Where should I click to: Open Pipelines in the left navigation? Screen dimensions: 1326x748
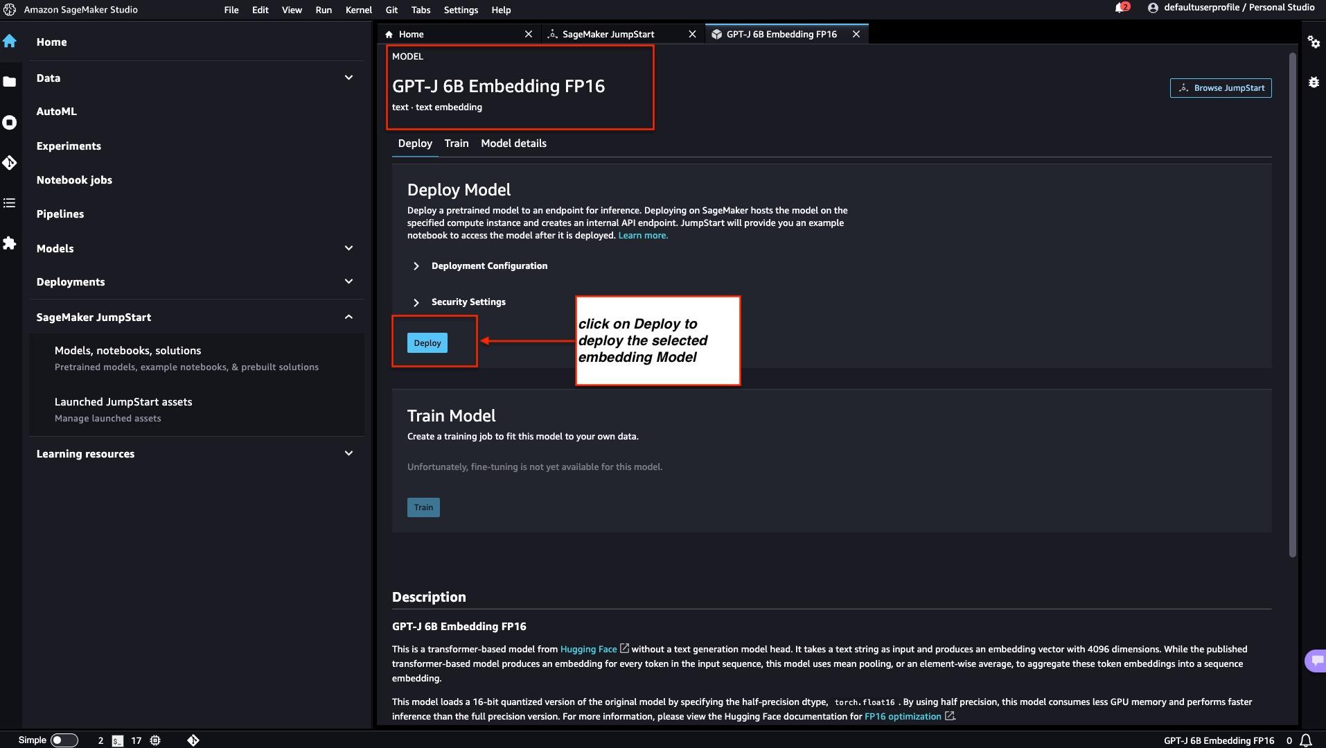(60, 214)
